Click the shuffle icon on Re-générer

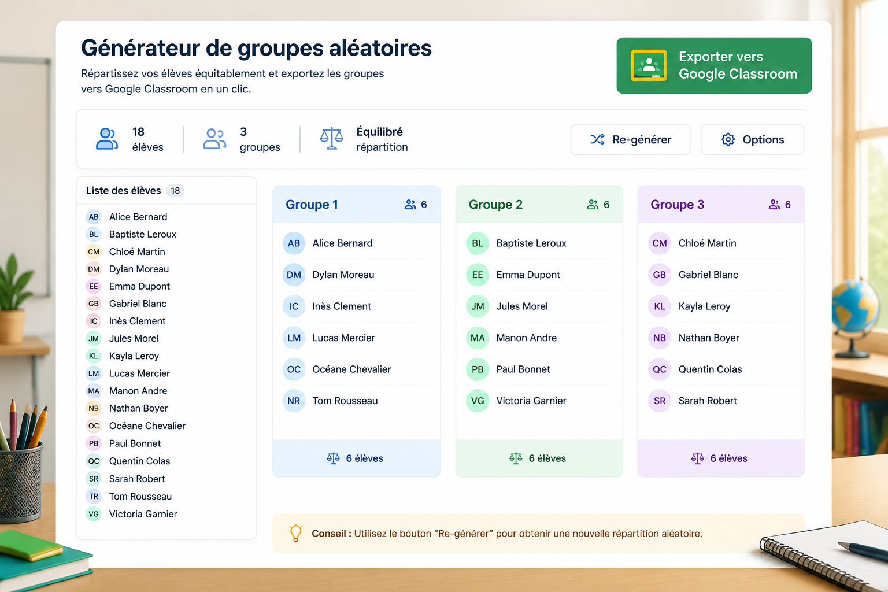coord(597,139)
